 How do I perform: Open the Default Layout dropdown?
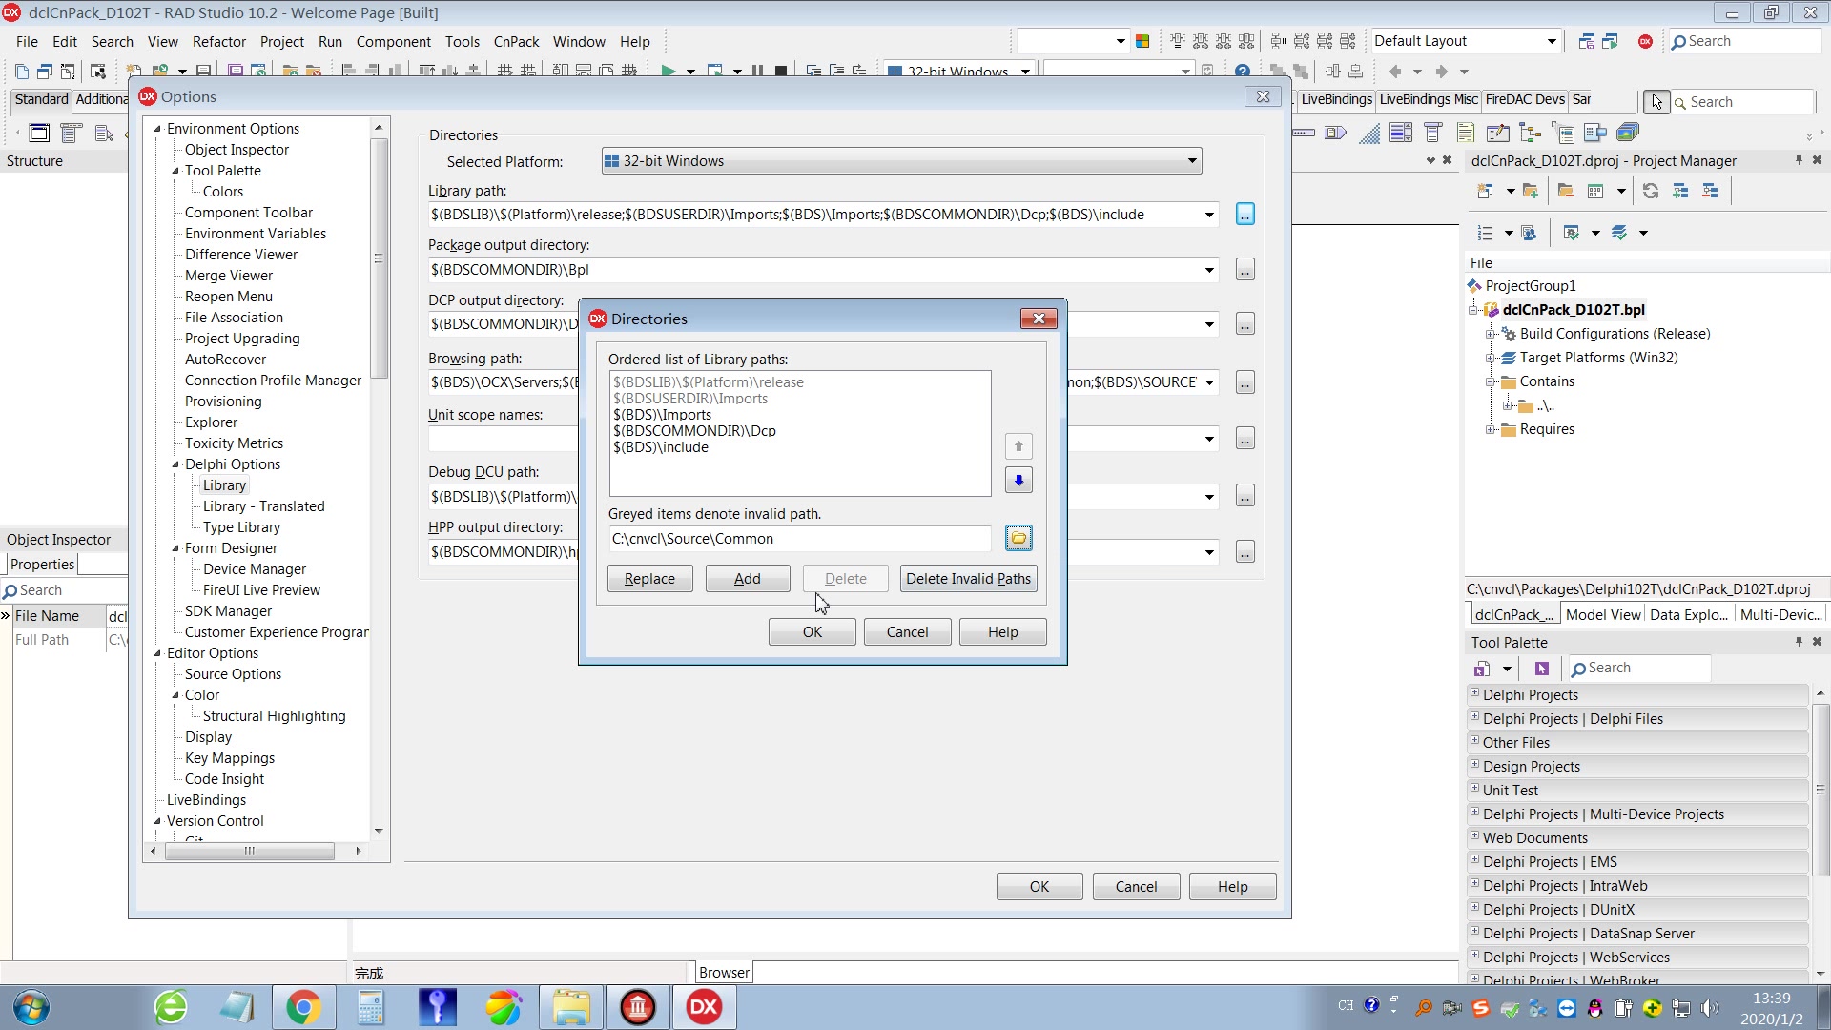point(1551,41)
